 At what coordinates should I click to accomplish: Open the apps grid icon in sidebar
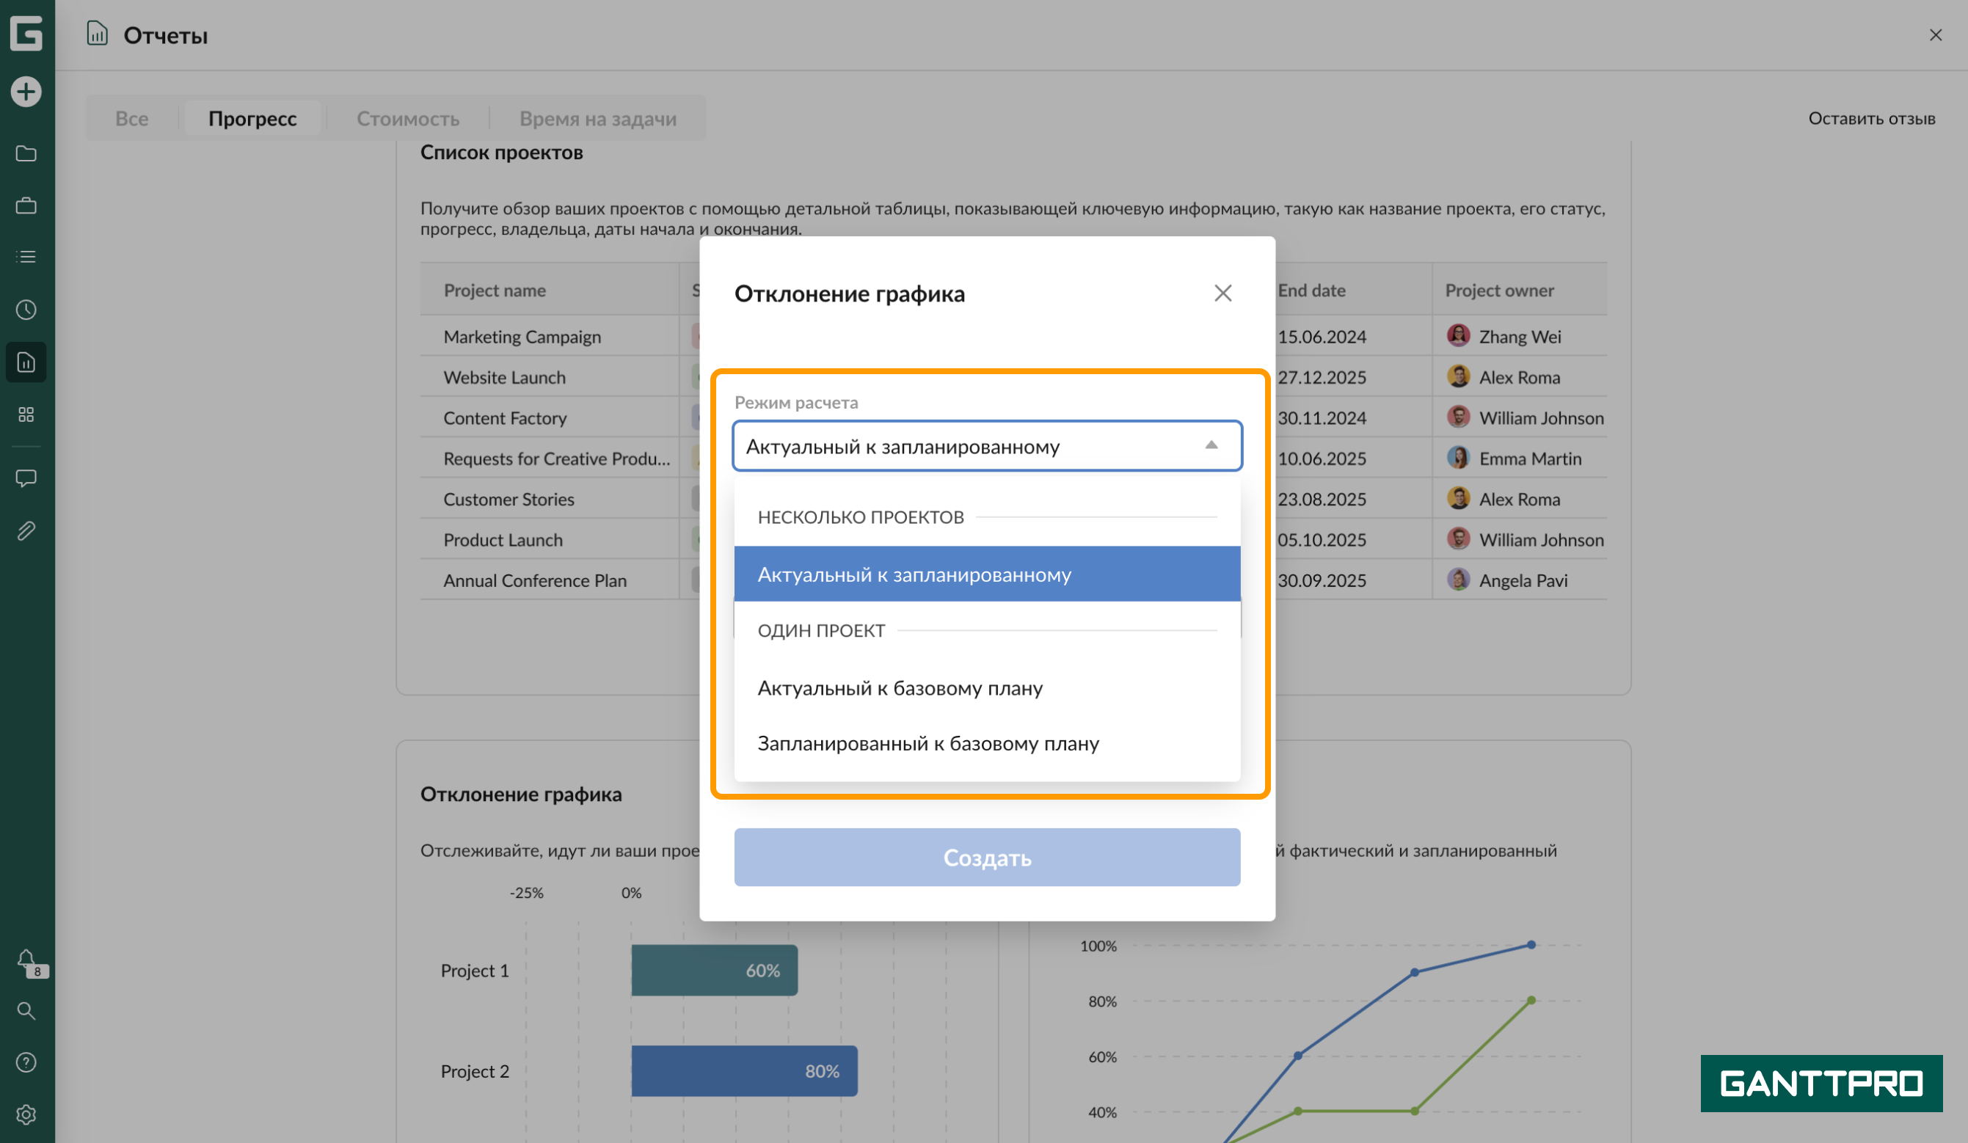pos(26,415)
